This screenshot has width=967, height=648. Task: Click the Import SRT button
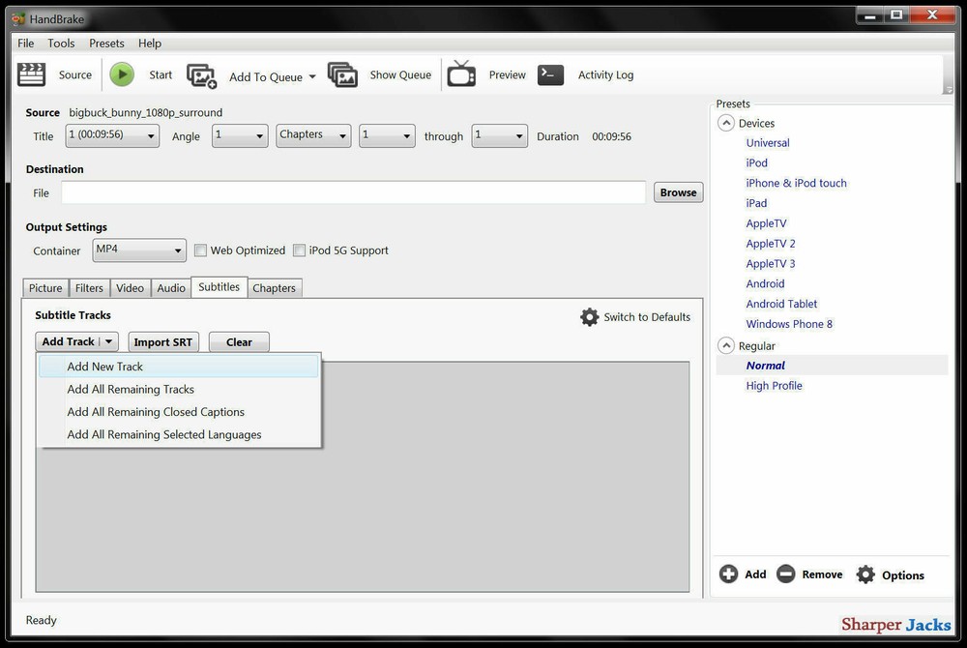pos(162,341)
